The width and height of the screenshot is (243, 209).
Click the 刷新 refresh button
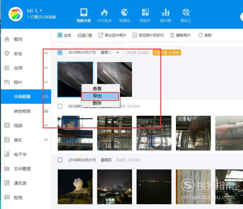pyautogui.click(x=205, y=35)
